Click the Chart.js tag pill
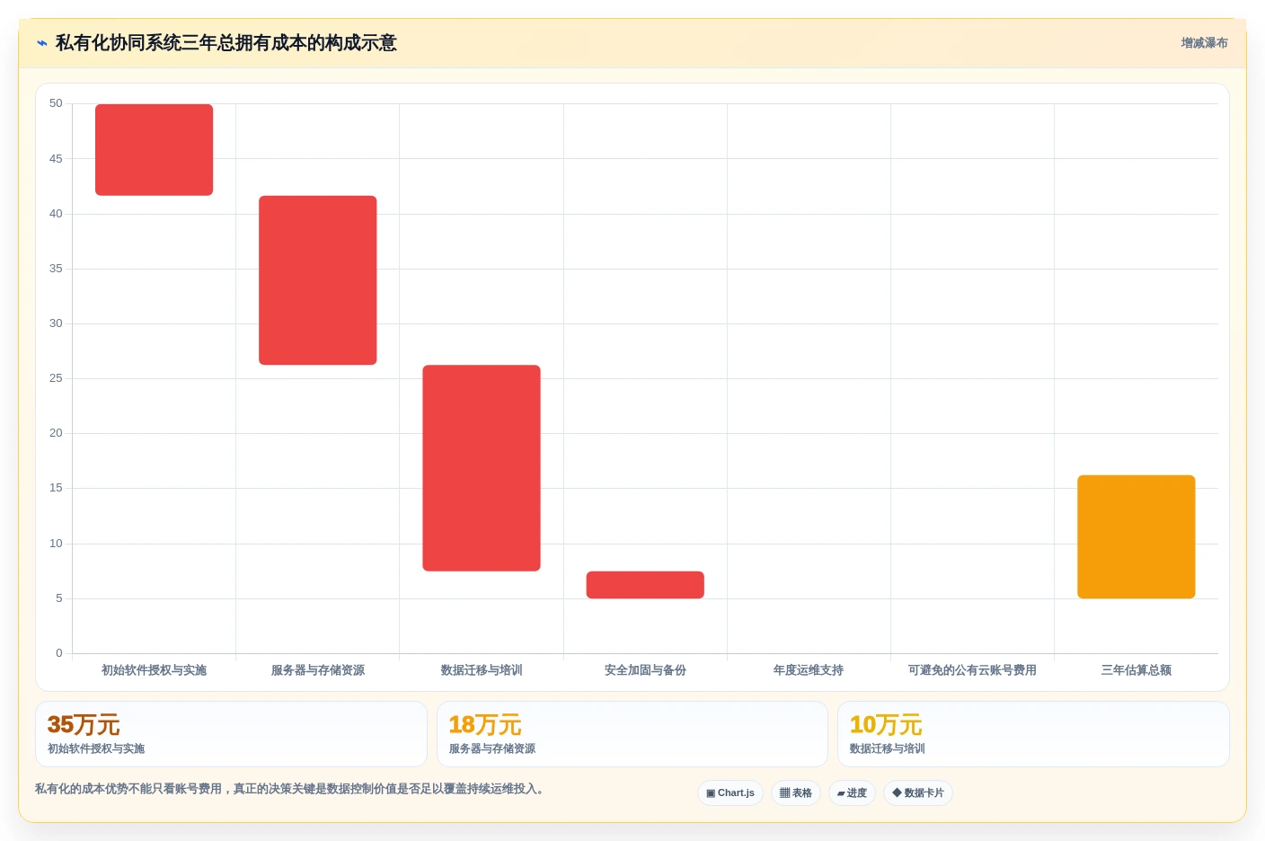Viewport: 1265px width, 841px height. tap(730, 792)
